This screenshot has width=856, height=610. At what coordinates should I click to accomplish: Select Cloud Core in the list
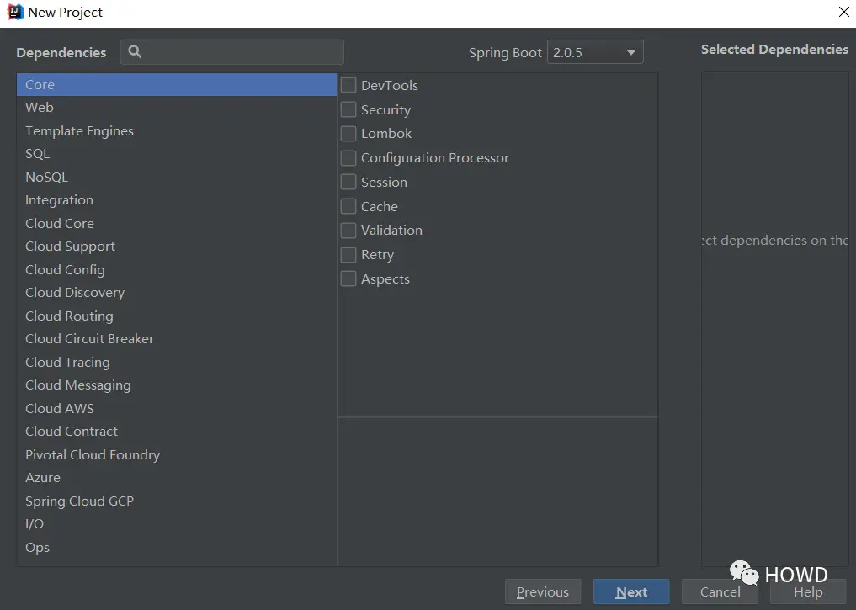click(177, 224)
